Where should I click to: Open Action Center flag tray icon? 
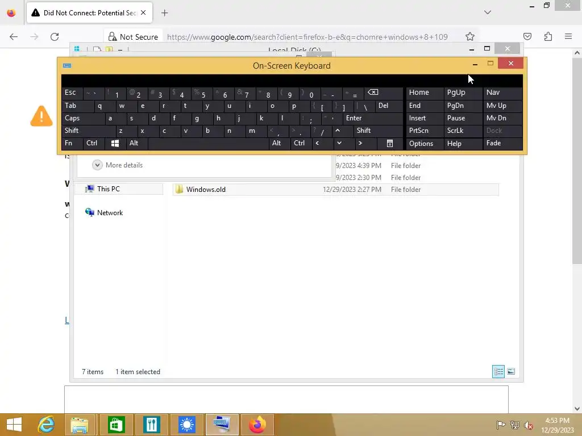coord(501,425)
